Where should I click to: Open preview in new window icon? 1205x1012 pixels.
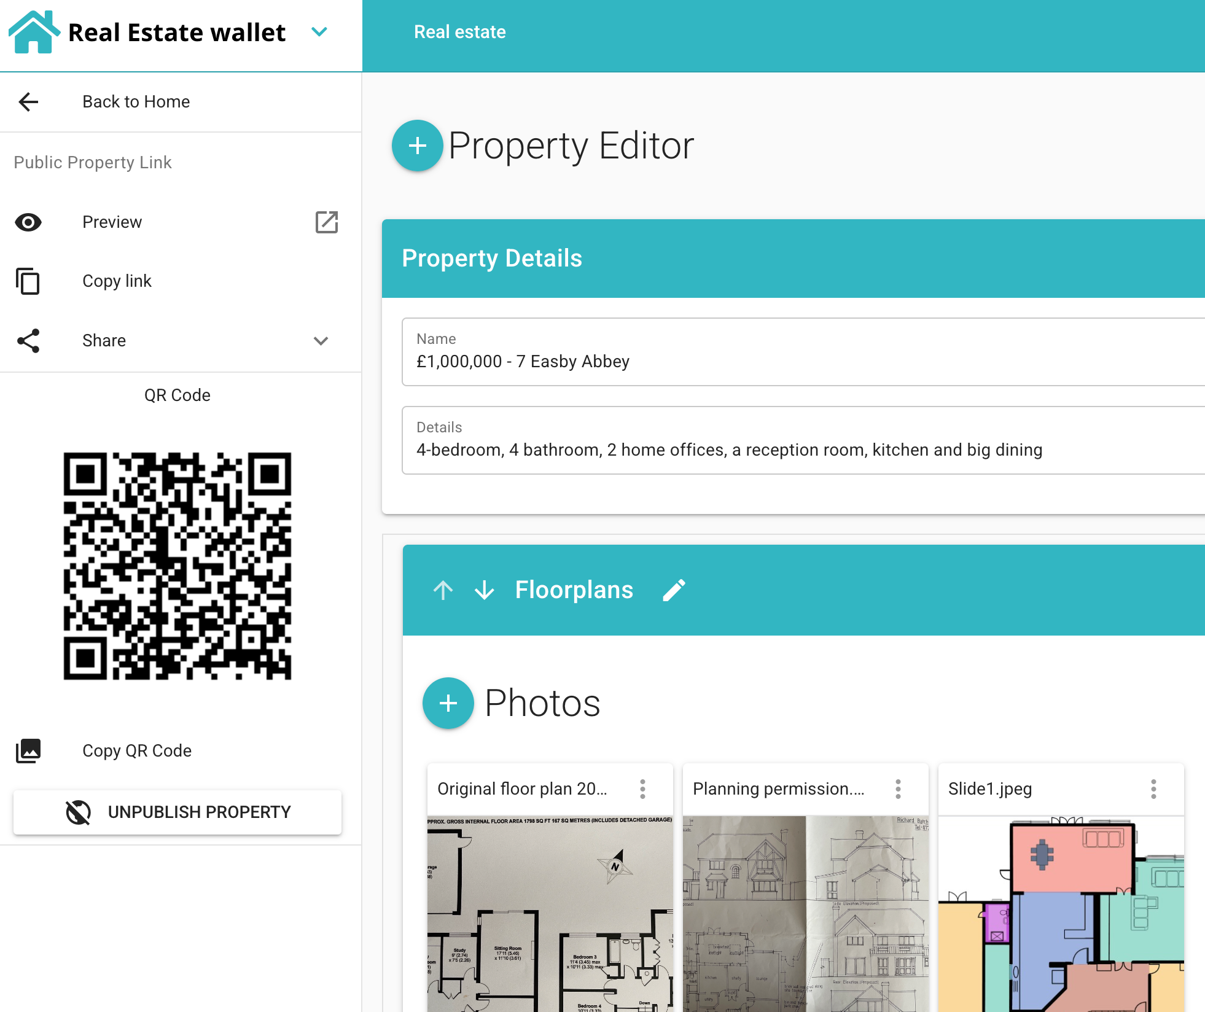coord(327,222)
